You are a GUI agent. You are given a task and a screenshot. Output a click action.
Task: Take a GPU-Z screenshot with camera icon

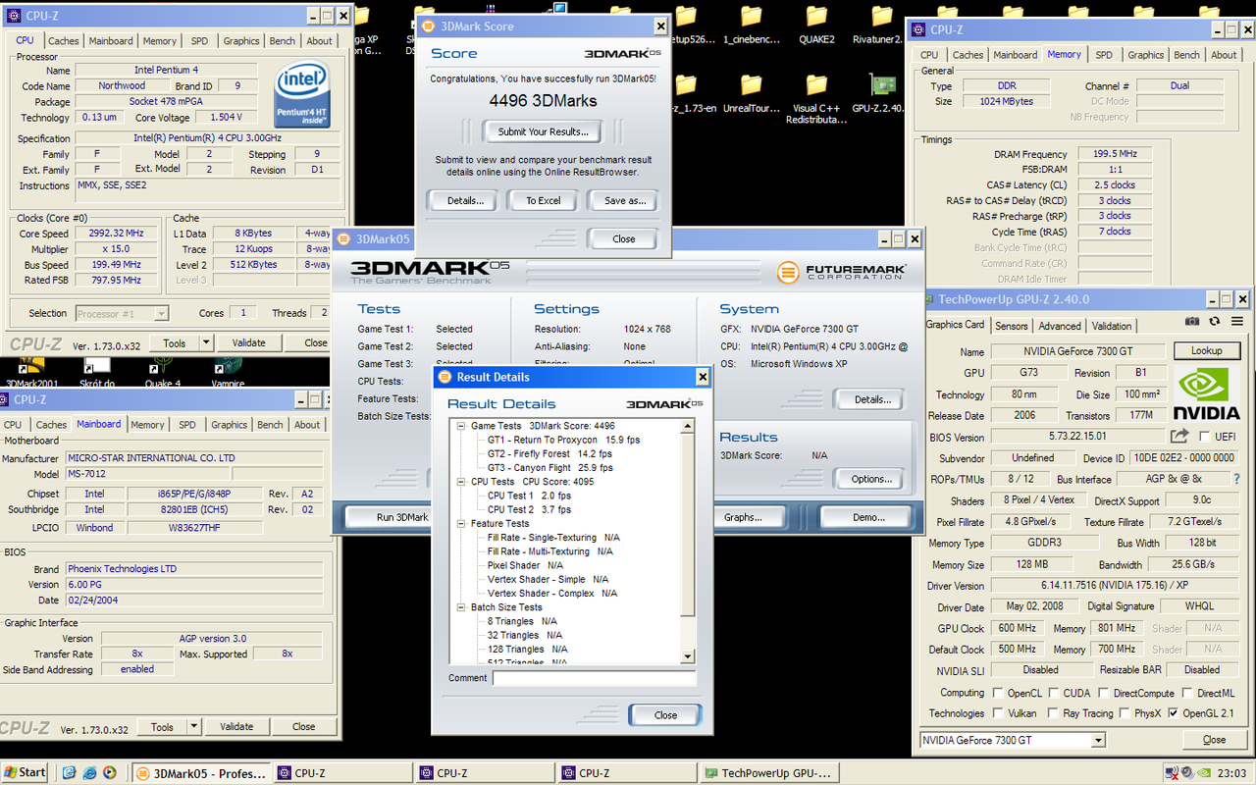pyautogui.click(x=1191, y=321)
